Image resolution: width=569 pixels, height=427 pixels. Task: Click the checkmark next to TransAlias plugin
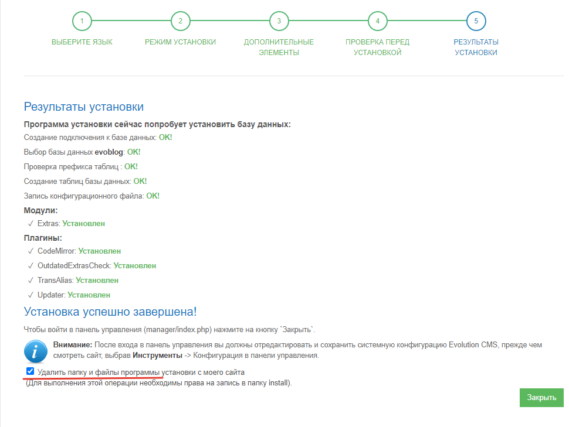tap(31, 280)
